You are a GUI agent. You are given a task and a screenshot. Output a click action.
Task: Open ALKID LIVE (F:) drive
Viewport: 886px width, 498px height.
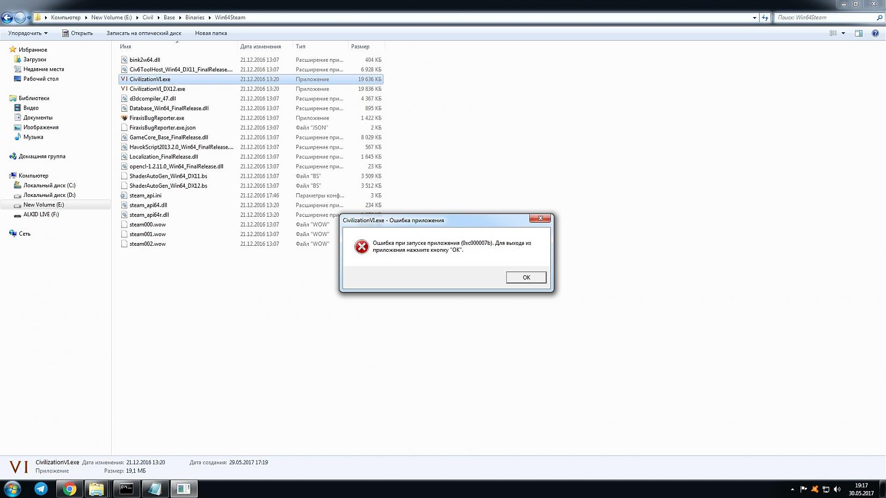pyautogui.click(x=41, y=214)
